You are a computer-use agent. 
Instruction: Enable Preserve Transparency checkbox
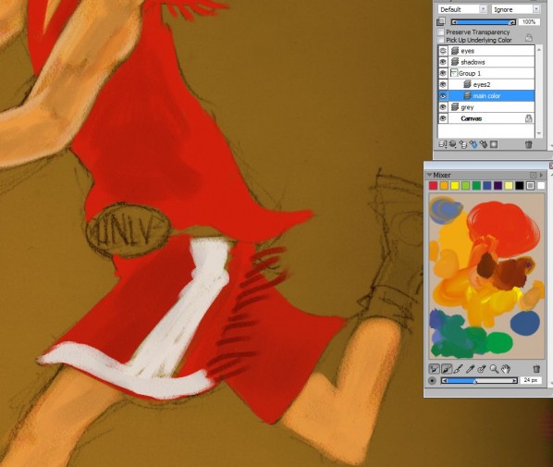[441, 31]
